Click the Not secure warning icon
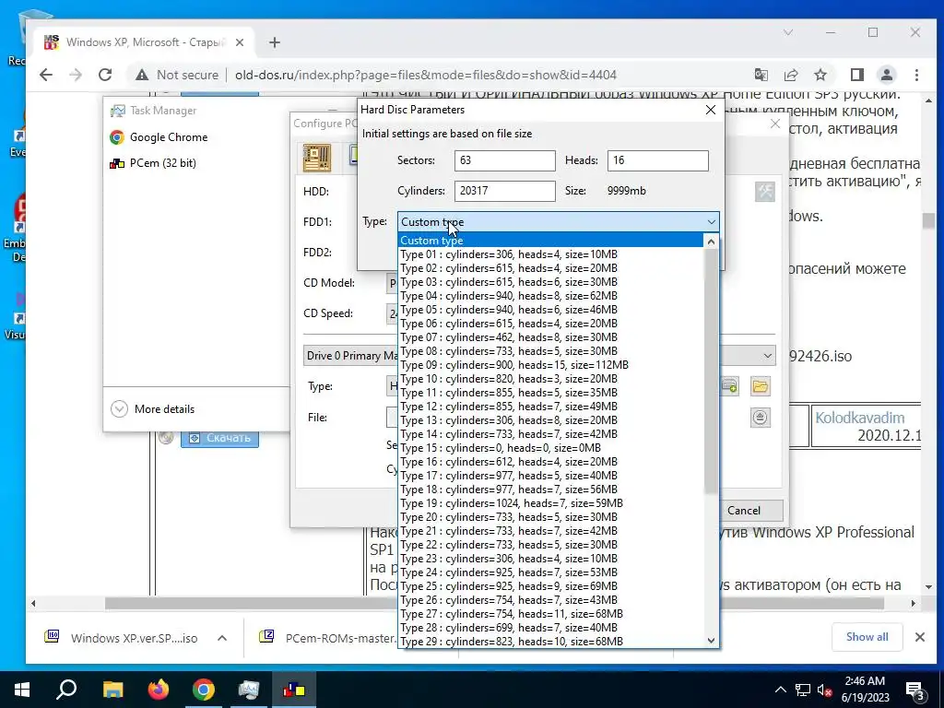 141,75
